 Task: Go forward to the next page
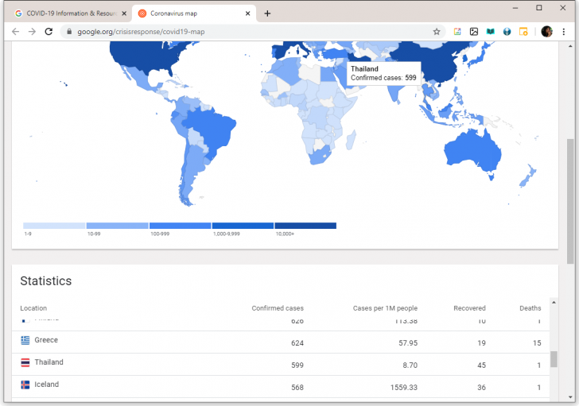[32, 32]
